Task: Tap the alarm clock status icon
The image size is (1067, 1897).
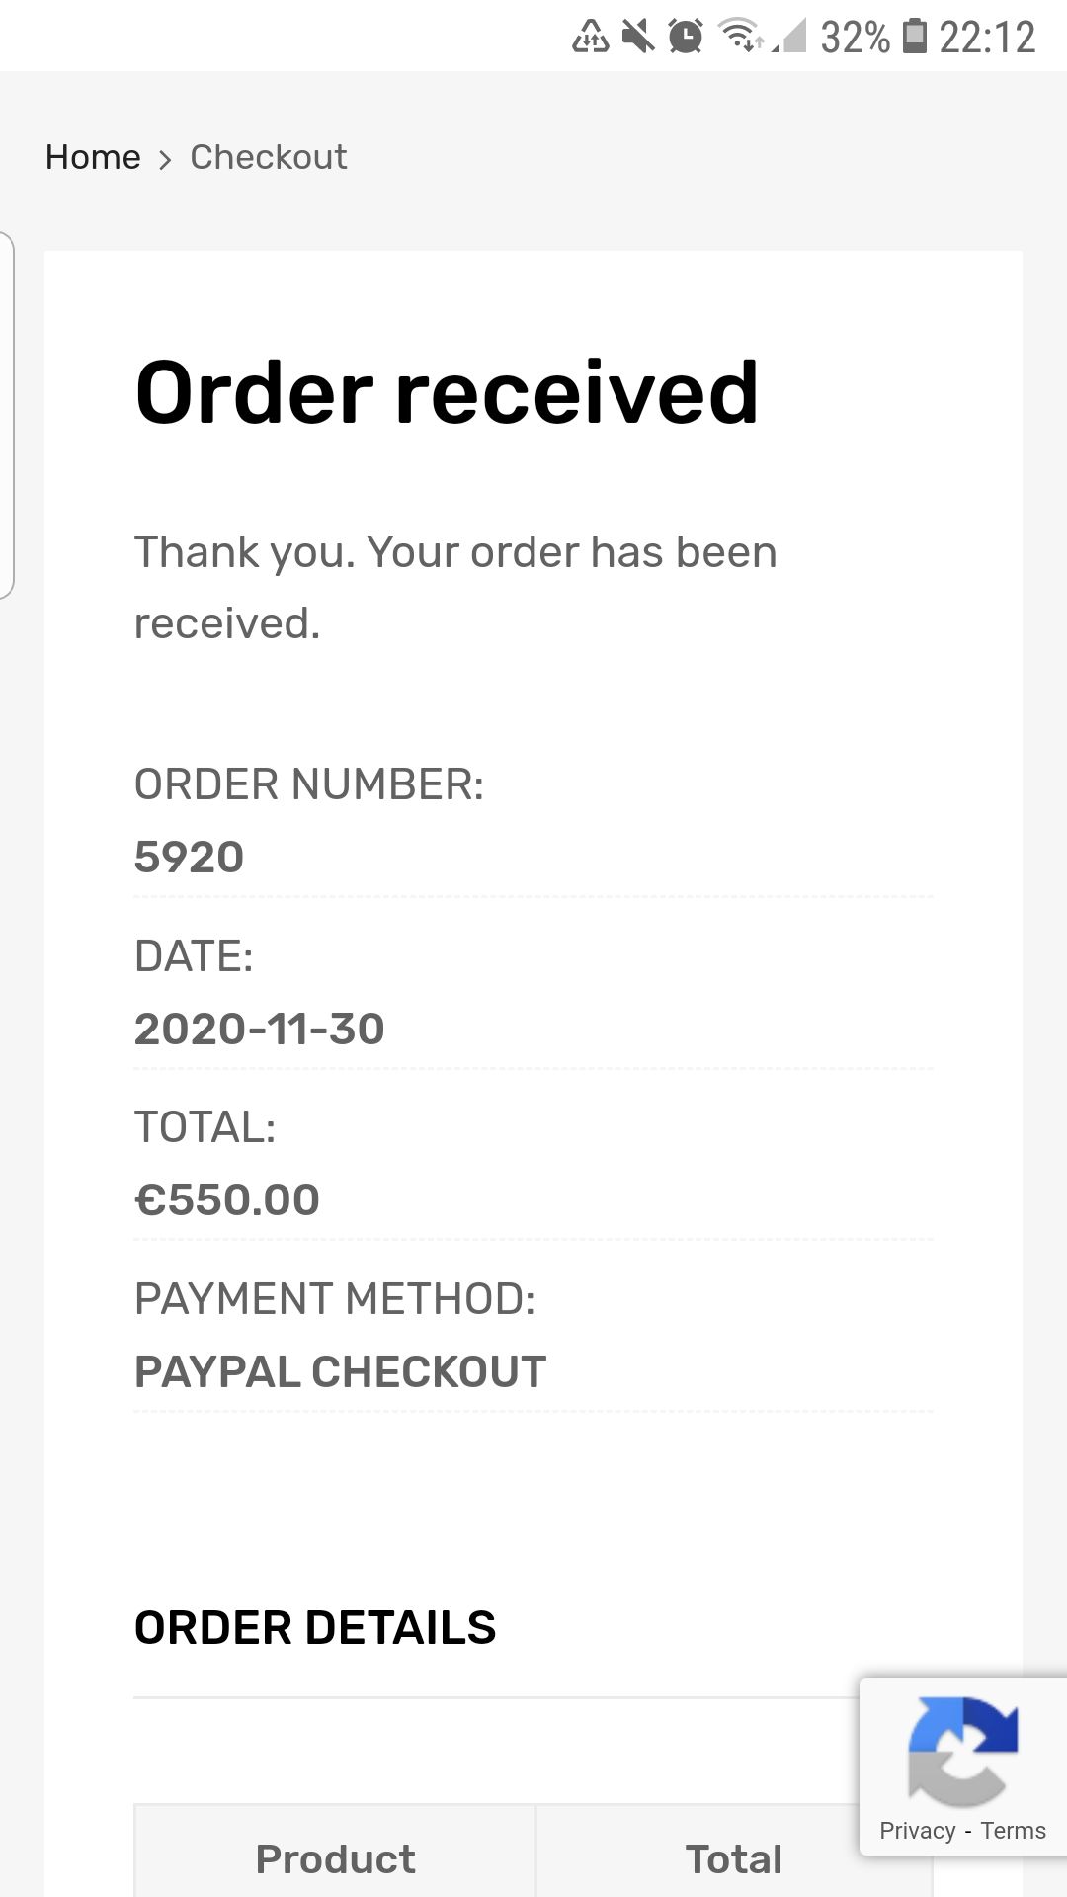Action: 686,37
